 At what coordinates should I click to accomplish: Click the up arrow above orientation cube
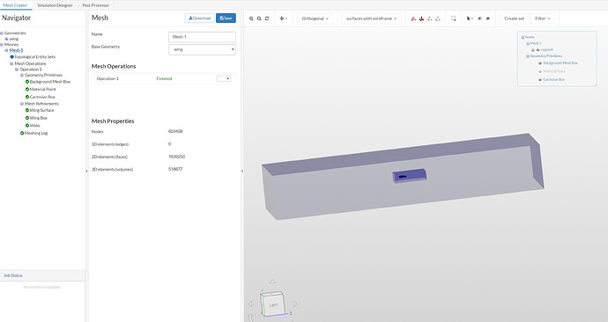(272, 282)
